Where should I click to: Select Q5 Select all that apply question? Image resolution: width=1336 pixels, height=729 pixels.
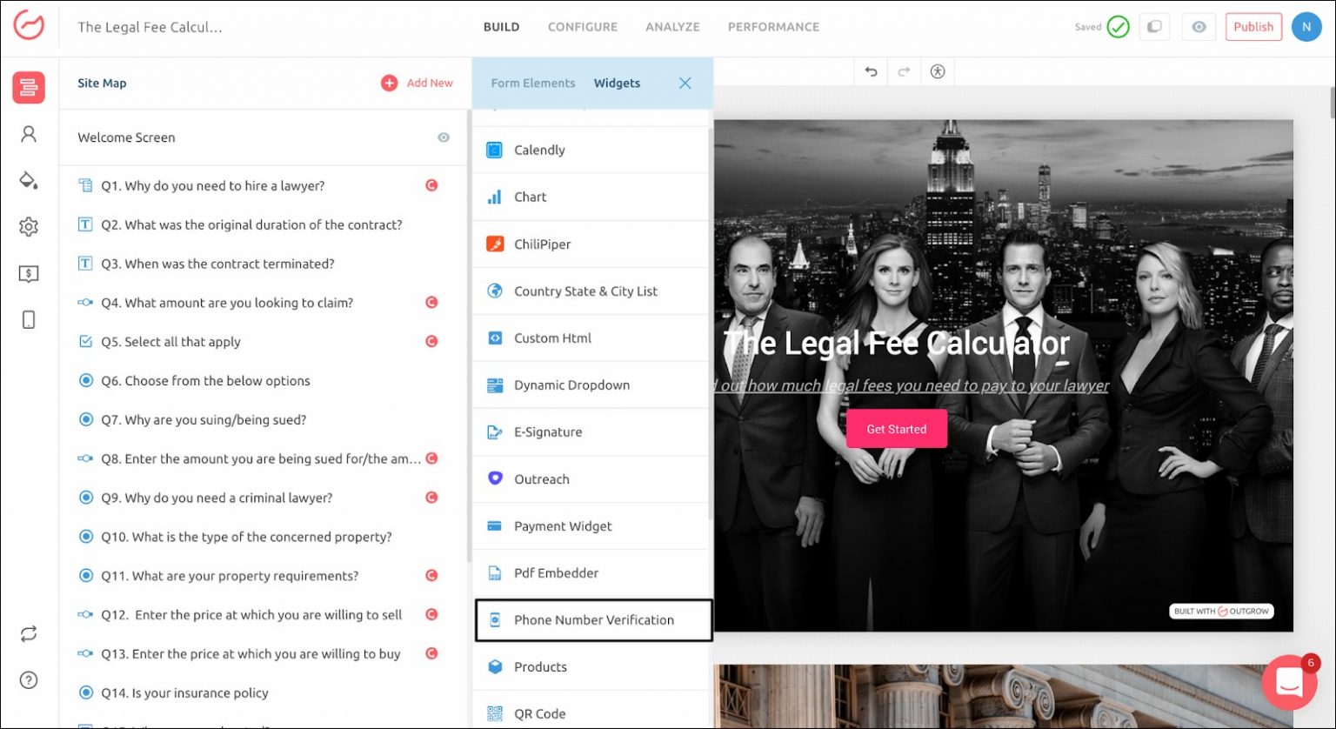(x=170, y=342)
